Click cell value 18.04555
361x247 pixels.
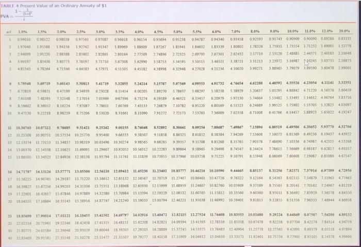coord(24,201)
